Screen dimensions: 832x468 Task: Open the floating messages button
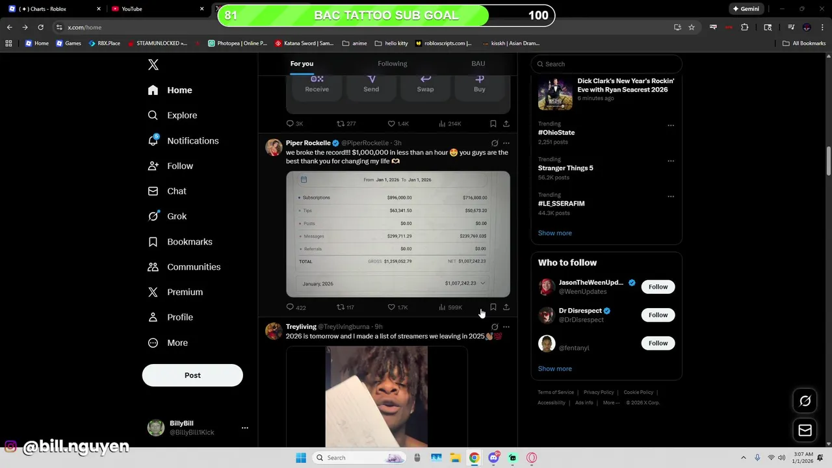[805, 430]
